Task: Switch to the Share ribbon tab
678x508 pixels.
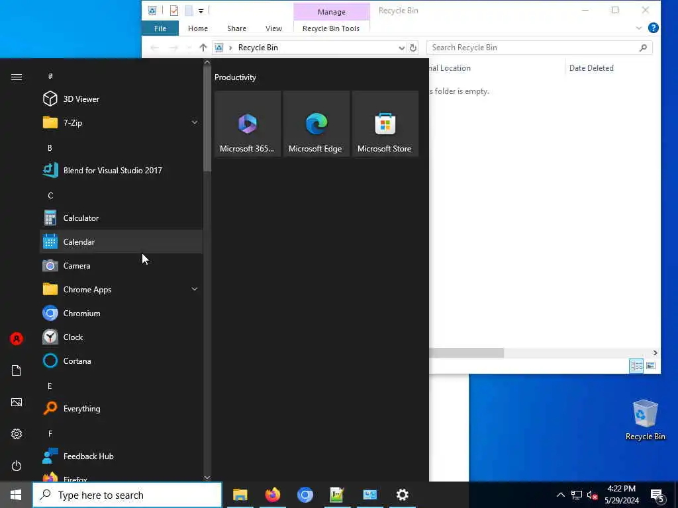Action: [236, 28]
